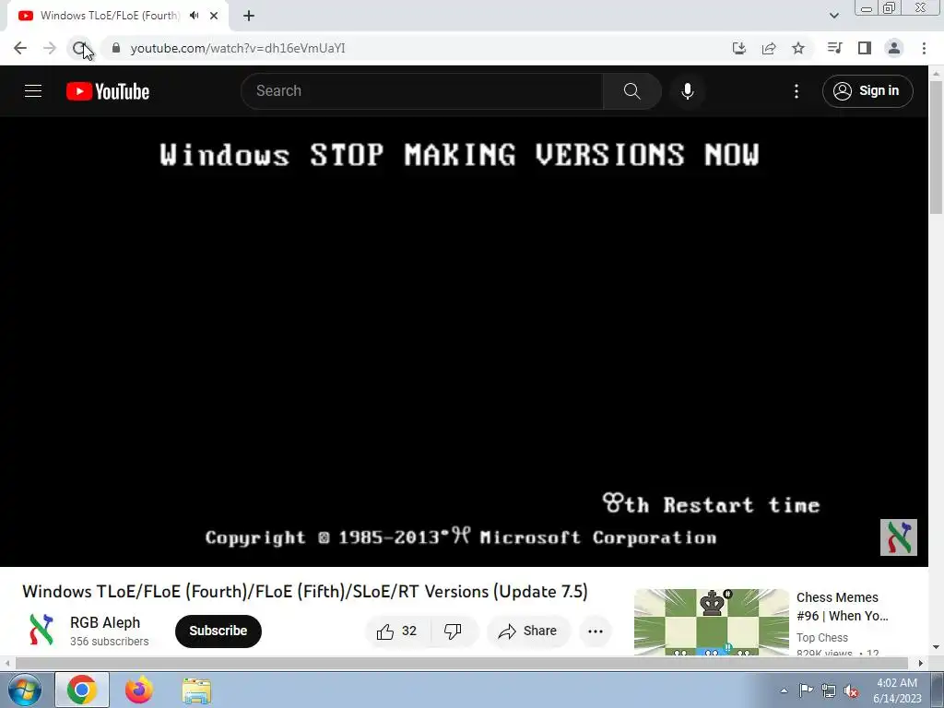Open the Windows Start menu

(24, 690)
